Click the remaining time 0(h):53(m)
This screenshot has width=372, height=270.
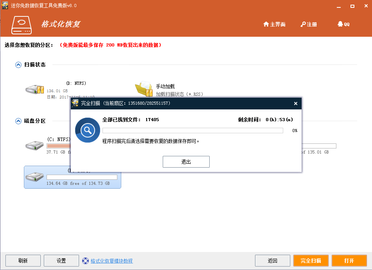279,120
